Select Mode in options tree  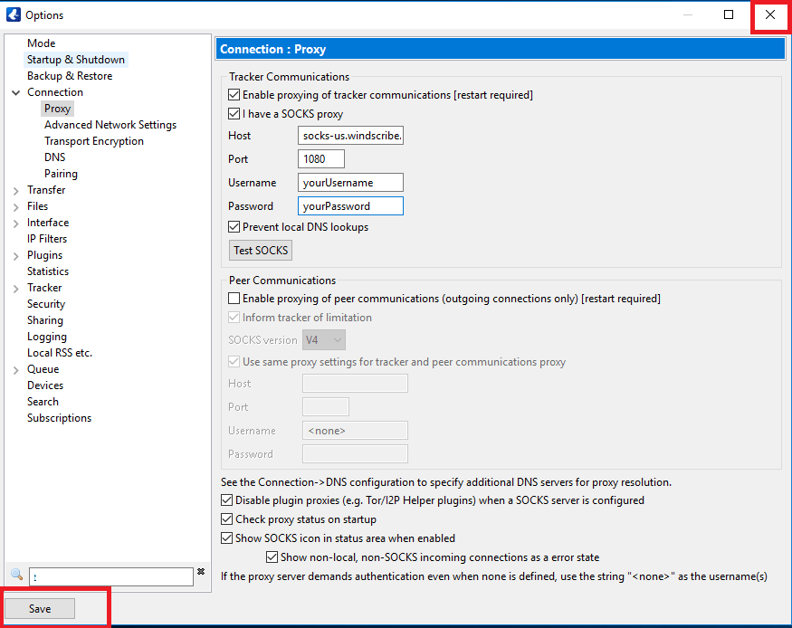point(42,43)
